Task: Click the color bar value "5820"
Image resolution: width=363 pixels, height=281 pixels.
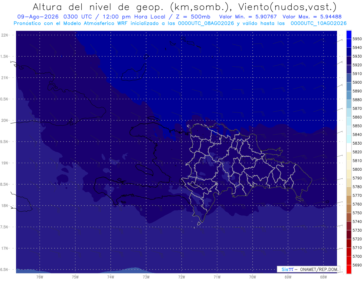Action: (357, 152)
